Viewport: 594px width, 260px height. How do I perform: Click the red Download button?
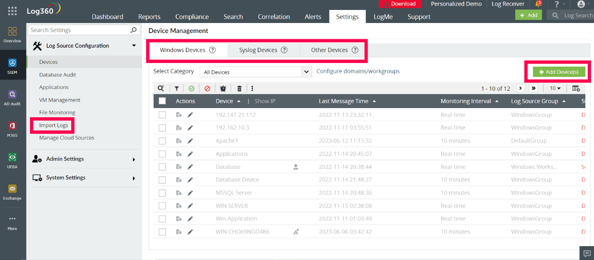tap(400, 4)
